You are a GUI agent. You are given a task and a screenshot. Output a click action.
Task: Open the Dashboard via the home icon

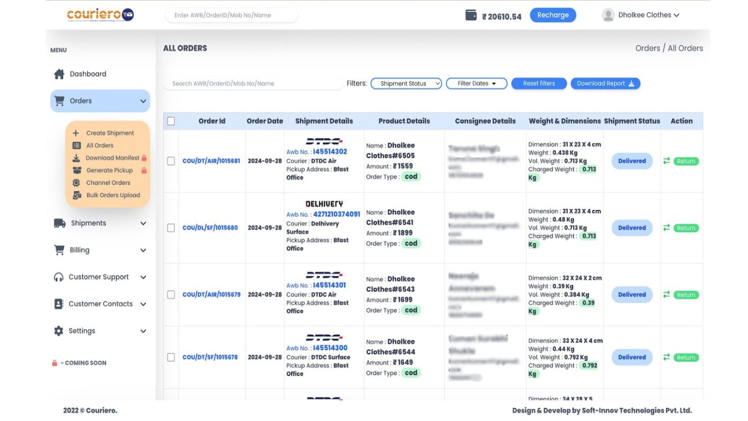pyautogui.click(x=59, y=73)
